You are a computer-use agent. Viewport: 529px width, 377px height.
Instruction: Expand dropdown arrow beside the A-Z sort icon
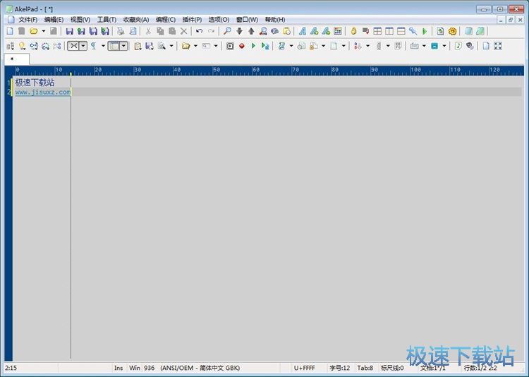point(367,46)
